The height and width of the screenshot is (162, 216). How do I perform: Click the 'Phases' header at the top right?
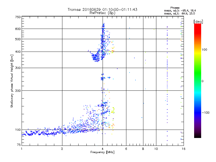tap(175, 8)
